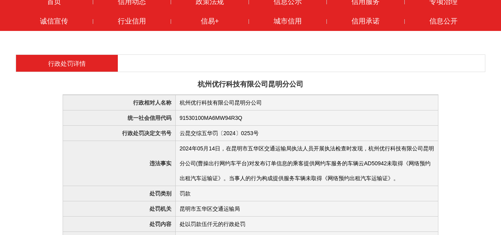Select the 行政处罚详情 tab

[67, 63]
